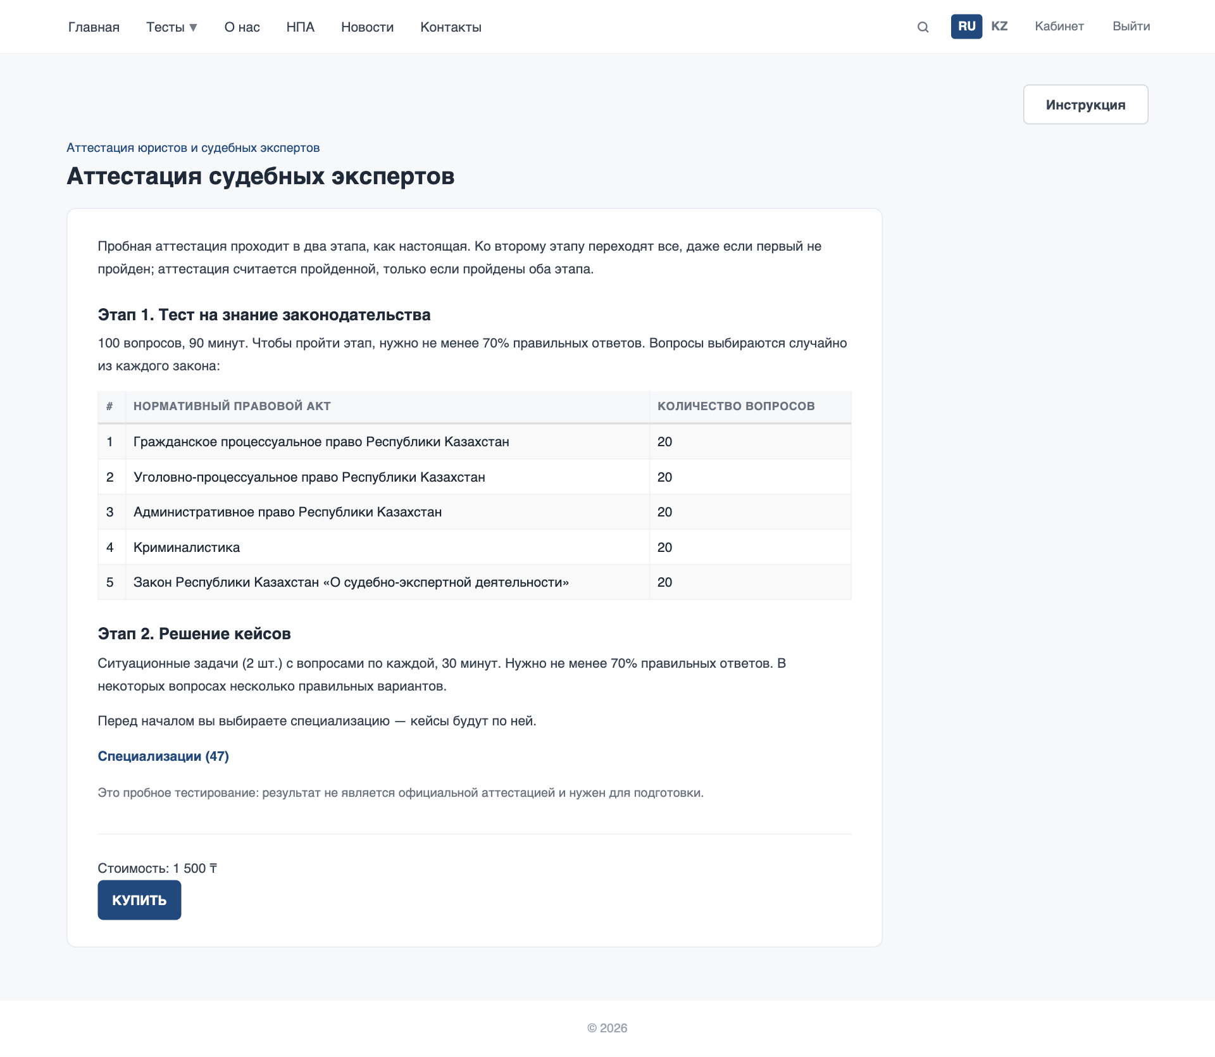The width and height of the screenshot is (1215, 1057).
Task: Click Выйти to log out
Action: click(x=1131, y=27)
